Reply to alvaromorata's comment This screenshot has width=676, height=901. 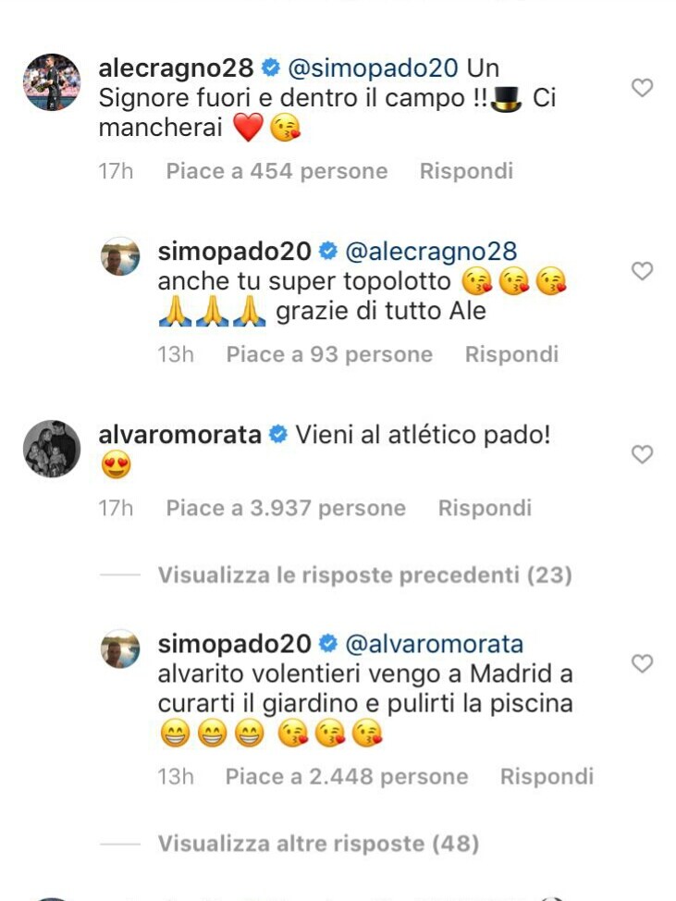tap(485, 508)
